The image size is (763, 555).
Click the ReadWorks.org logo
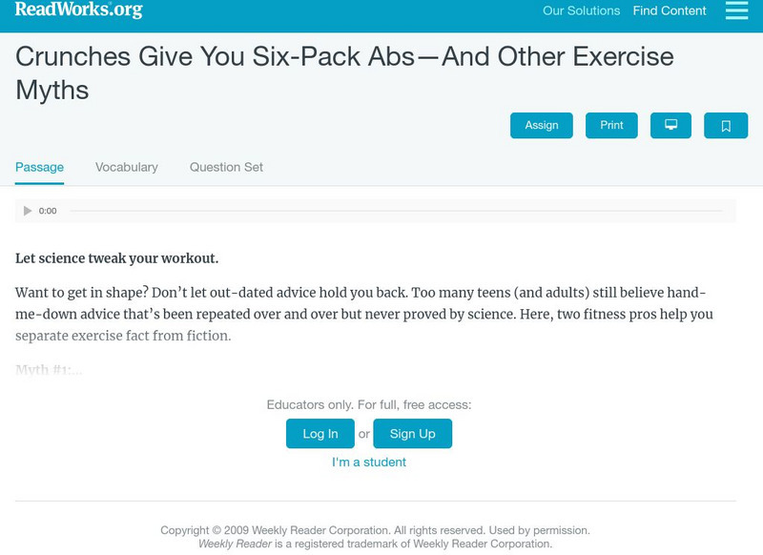pos(76,11)
